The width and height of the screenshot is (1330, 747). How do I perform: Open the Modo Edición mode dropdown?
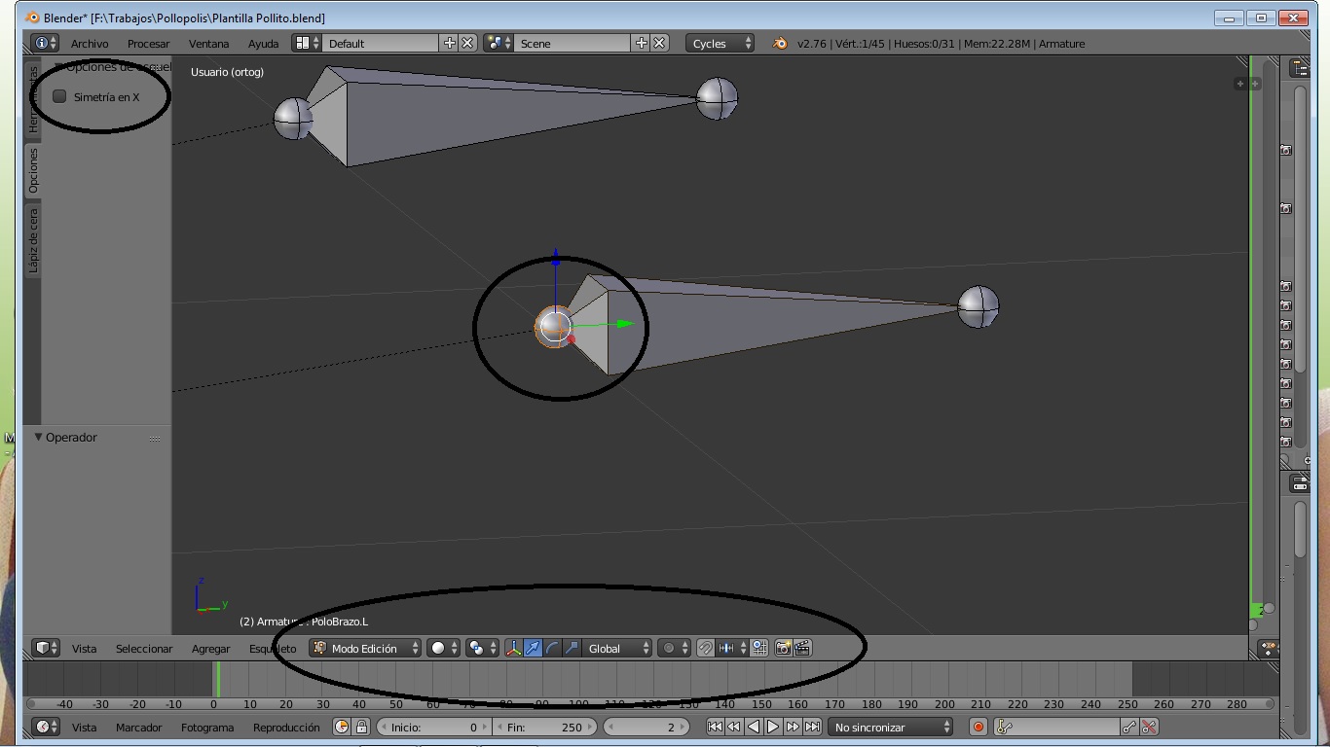point(366,648)
